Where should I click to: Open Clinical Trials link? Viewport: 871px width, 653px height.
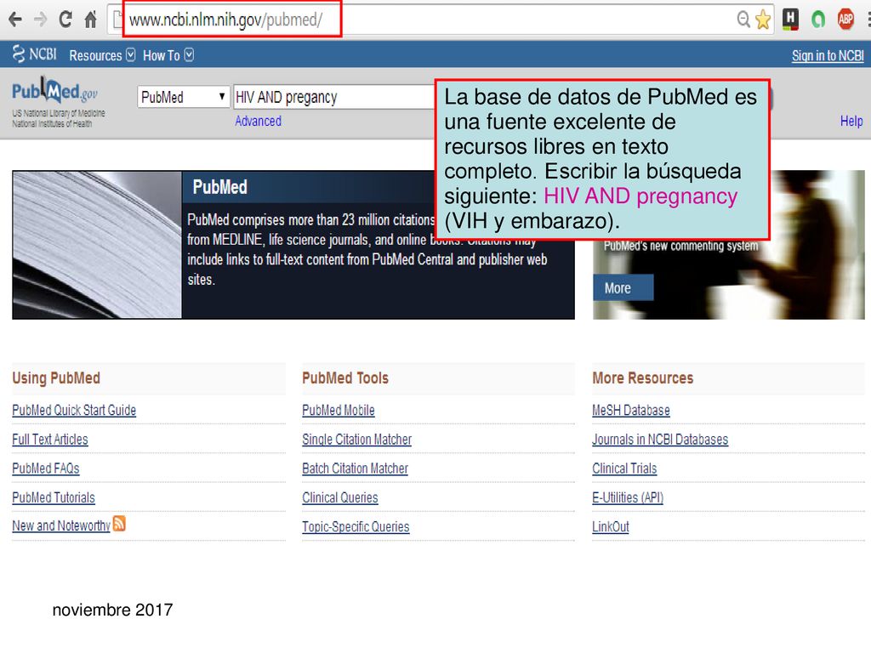click(624, 468)
